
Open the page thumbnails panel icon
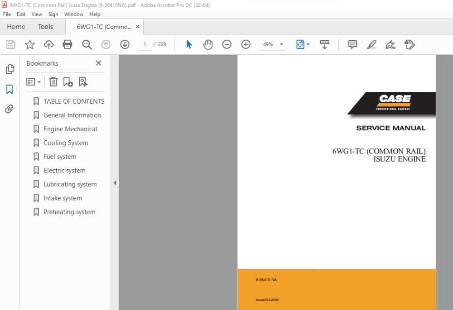10,69
